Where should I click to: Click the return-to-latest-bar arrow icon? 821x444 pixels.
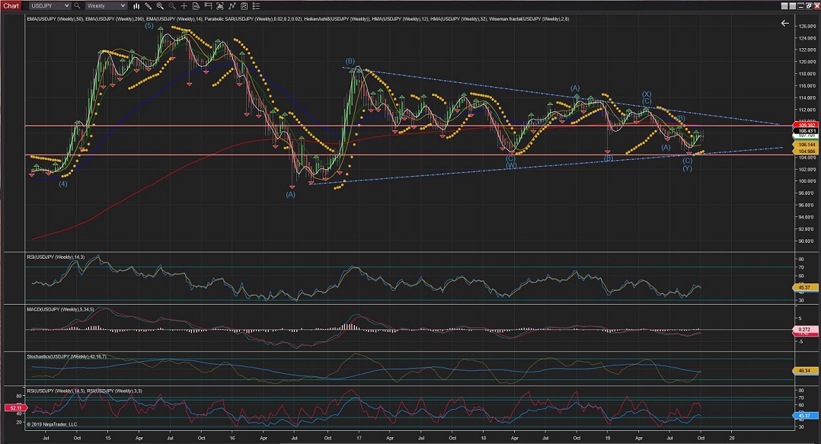click(784, 23)
